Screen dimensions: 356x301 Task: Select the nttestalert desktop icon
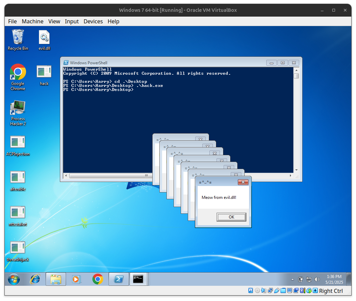coord(18,216)
